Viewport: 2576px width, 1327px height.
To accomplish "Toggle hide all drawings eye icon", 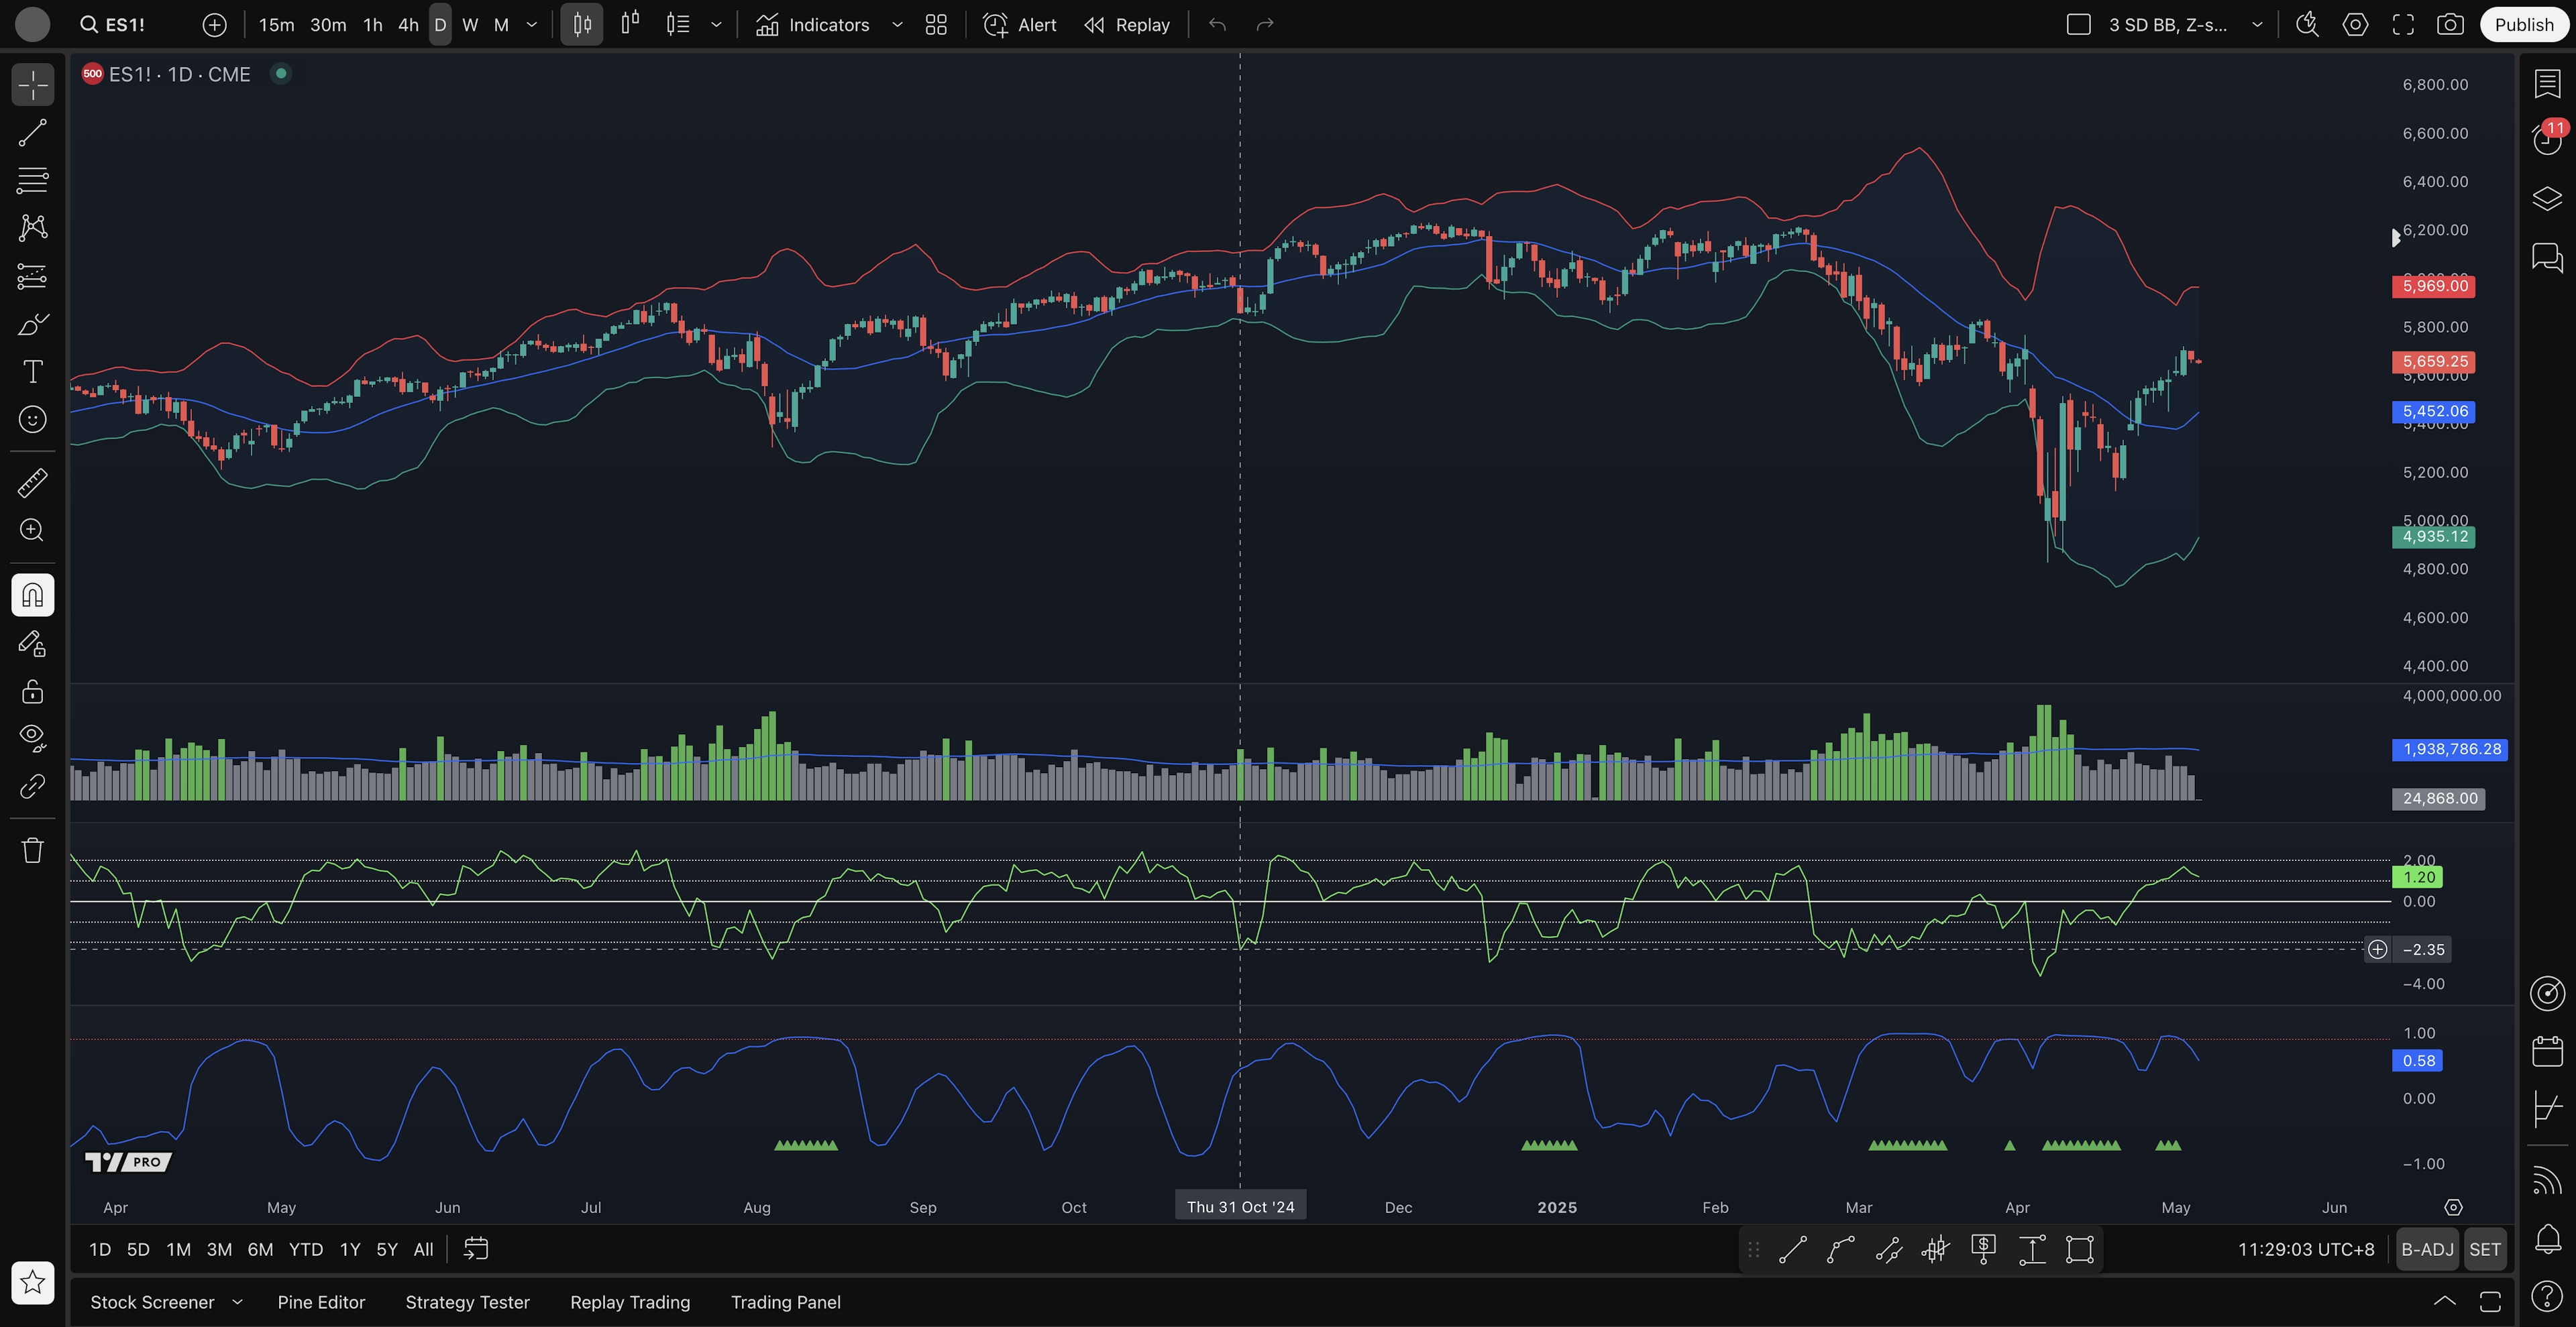I will [x=32, y=738].
